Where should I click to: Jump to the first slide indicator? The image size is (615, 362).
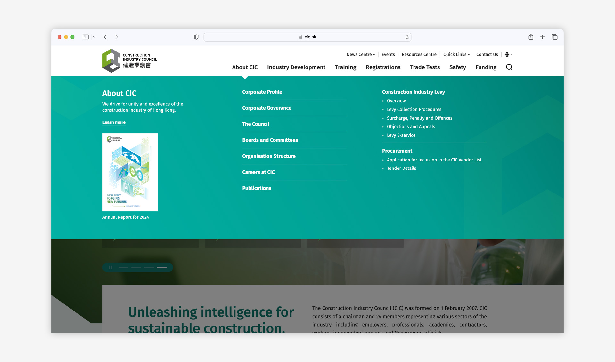123,267
